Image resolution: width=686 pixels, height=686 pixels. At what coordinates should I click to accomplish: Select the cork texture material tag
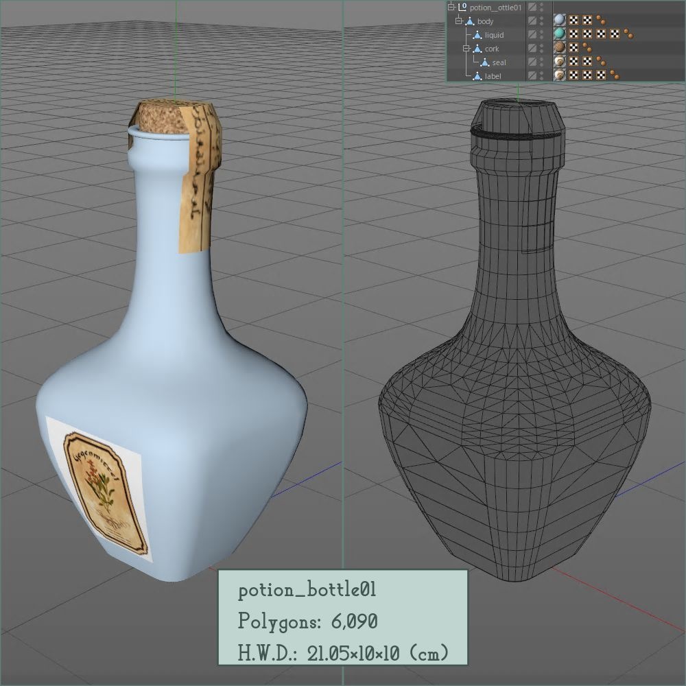[560, 47]
